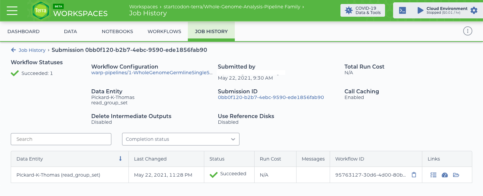Open the warp-pipelines workflow configuration link
The height and width of the screenshot is (196, 483).
click(x=152, y=73)
